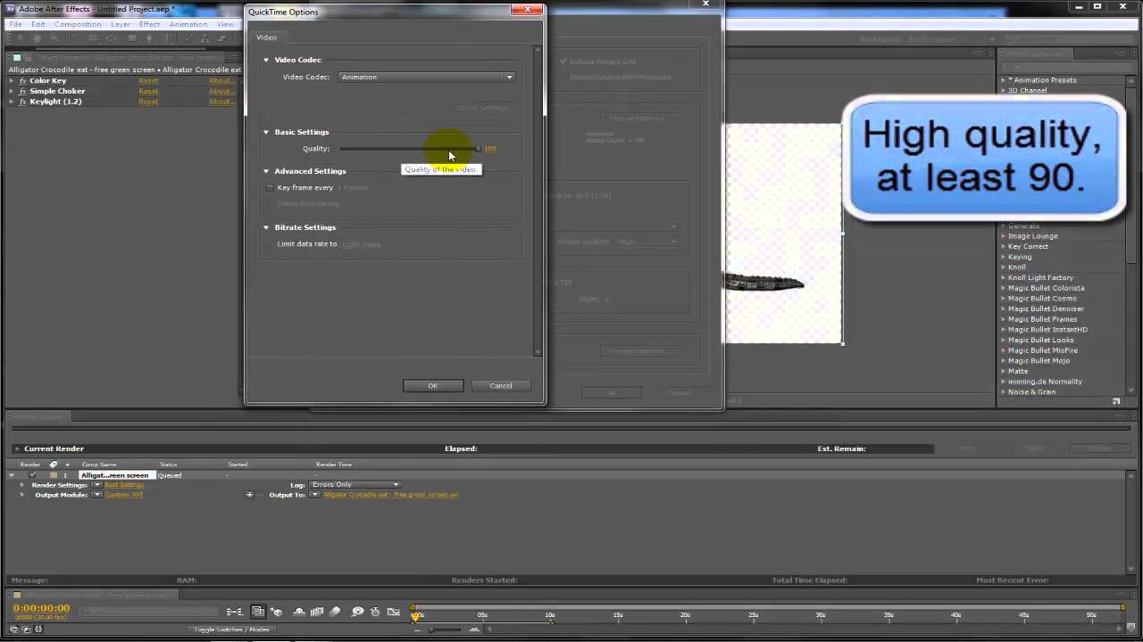1143x642 pixels.
Task: Toggle the shy layers icon in timeline
Action: 298,612
